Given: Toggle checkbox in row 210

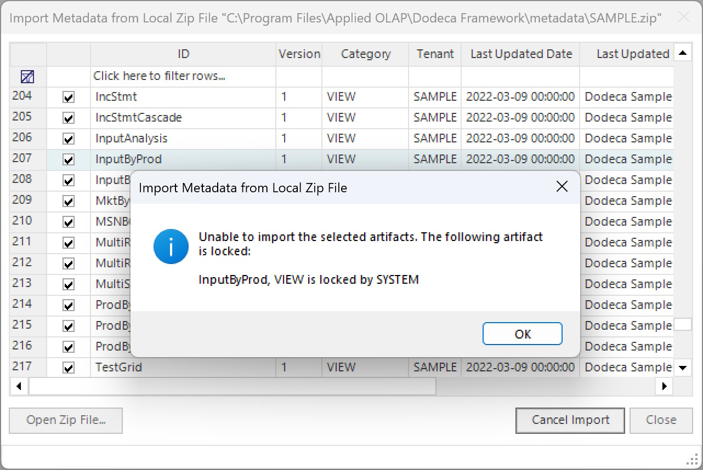Looking at the screenshot, I should [x=69, y=222].
